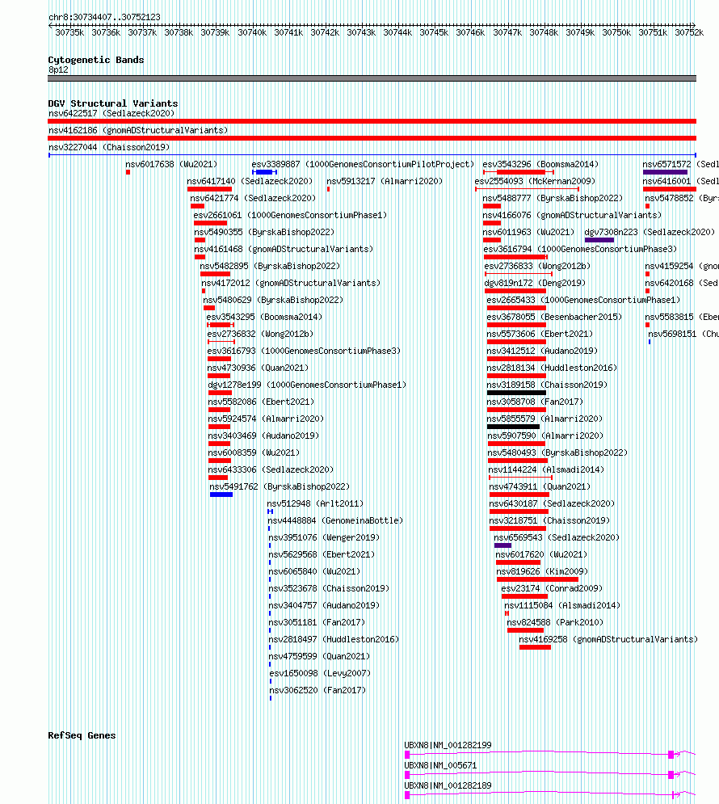Select esv2661061 (1000GenomesConsortiumPhase1) label
The image size is (719, 804).
(x=290, y=215)
